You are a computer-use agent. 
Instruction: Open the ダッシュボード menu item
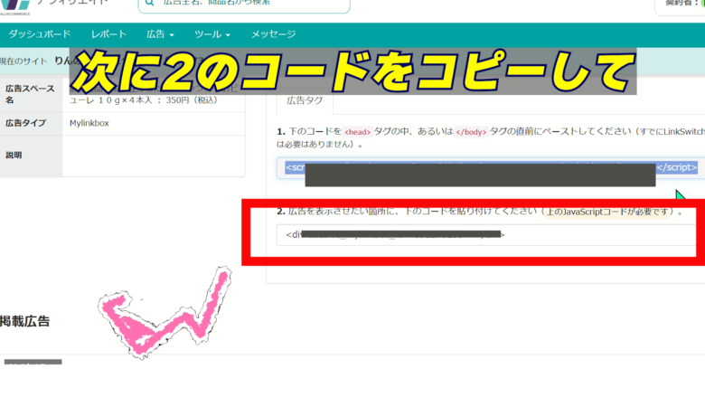[40, 34]
